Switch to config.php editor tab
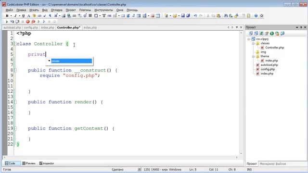 point(31,27)
